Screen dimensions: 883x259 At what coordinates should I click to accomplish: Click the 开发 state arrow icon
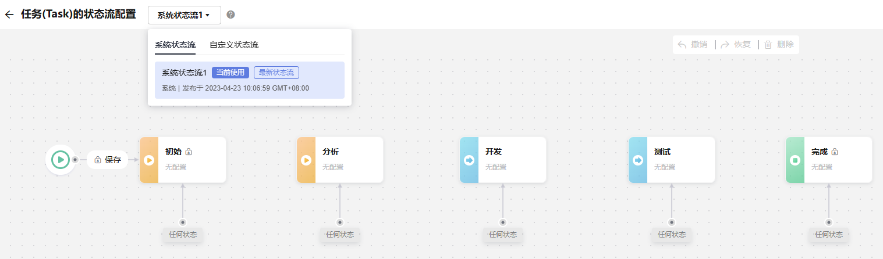click(x=469, y=160)
